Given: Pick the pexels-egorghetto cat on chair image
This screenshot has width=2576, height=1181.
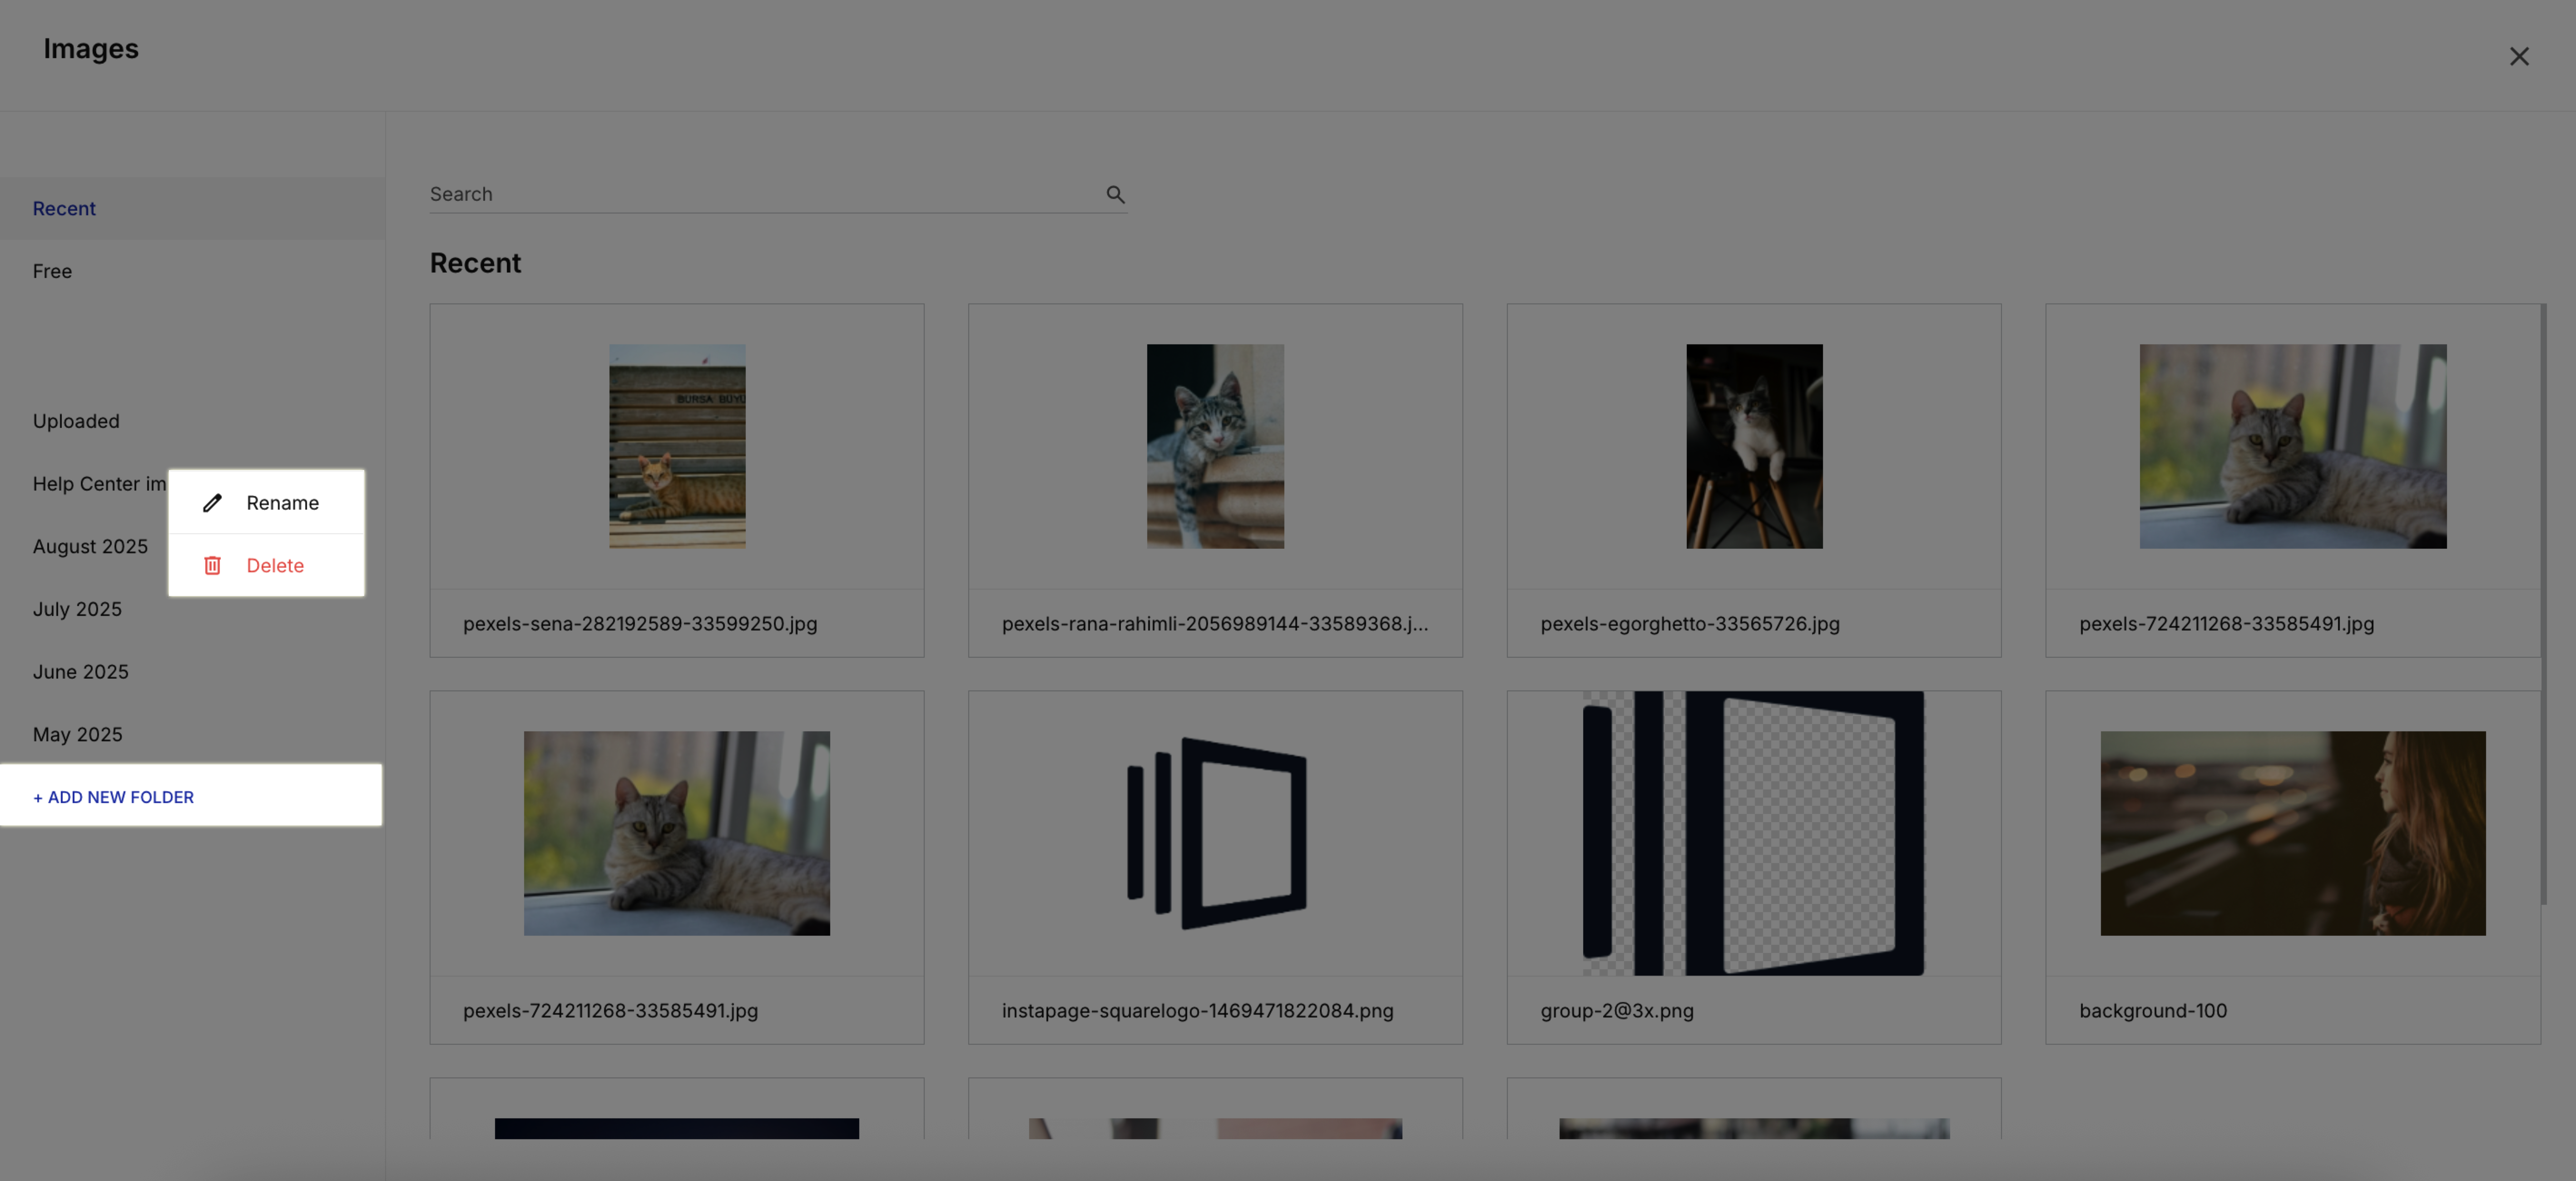Looking at the screenshot, I should [1753, 446].
